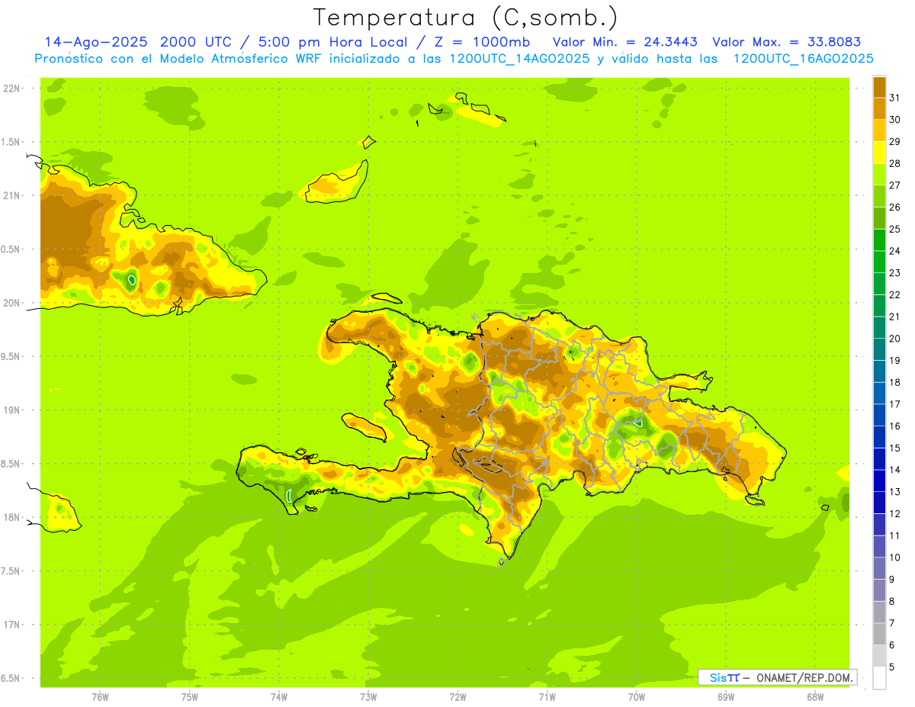This screenshot has height=707, width=915.
Task: Click the yellow swatch between 28 and 29
Action: click(x=879, y=153)
